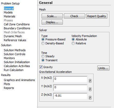Viewport: 114px width, 108px height.
Task: Toggle the Gravity checkbox
Action: (x=41, y=67)
